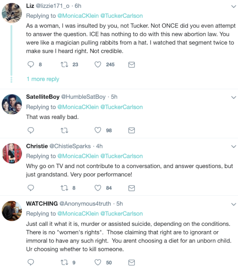
Task: Like Liz's tweet with 245 likes
Action: [98, 64]
